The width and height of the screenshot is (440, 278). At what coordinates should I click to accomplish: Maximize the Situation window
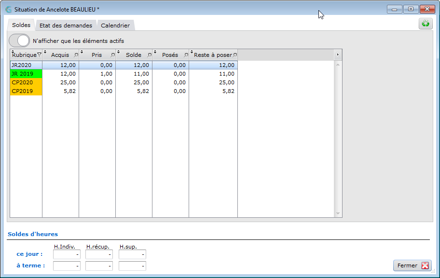[x=411, y=9]
